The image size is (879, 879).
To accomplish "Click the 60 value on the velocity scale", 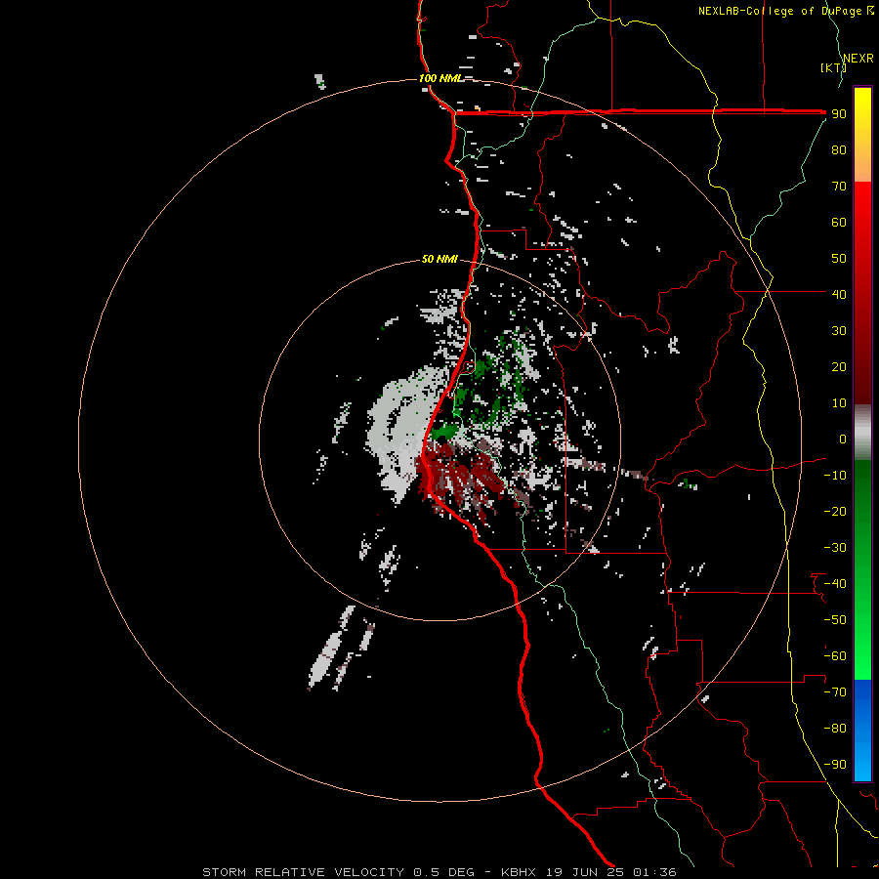I will tap(839, 223).
